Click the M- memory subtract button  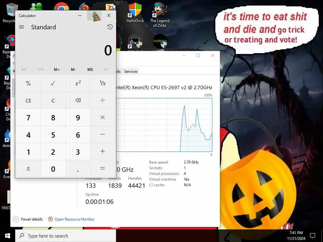73,70
